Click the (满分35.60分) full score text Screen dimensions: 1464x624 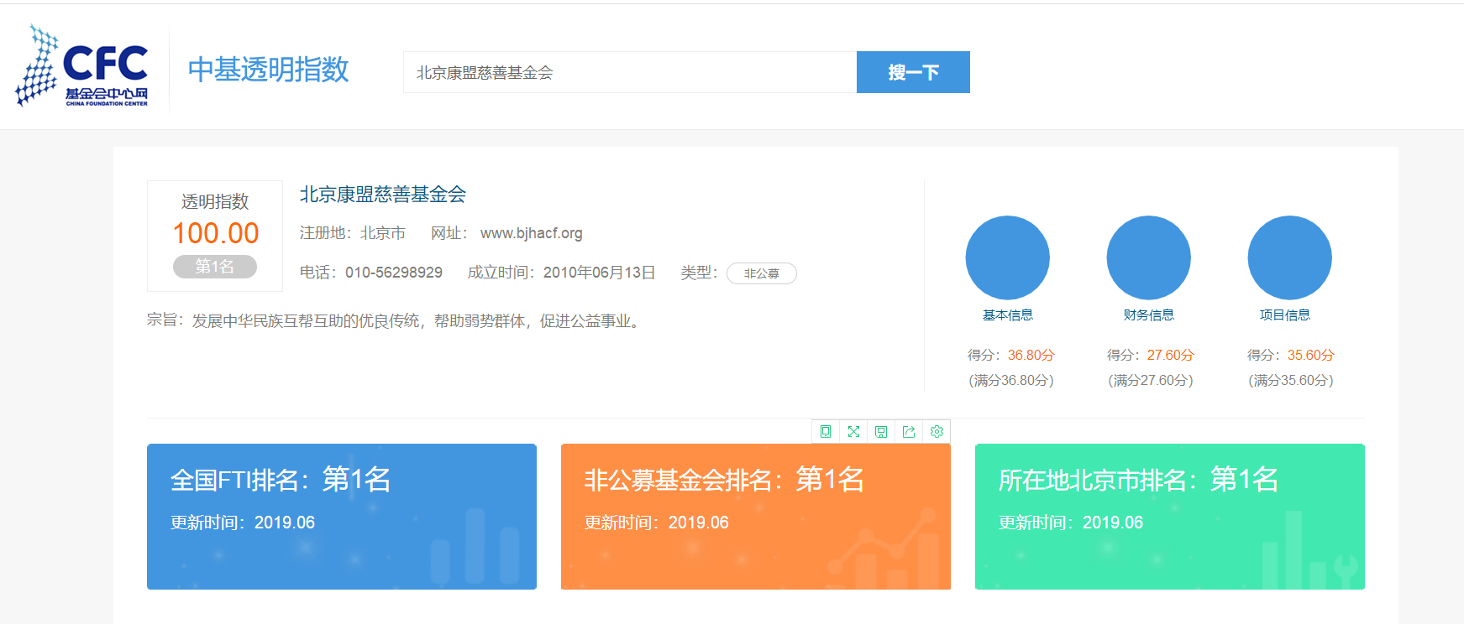tap(1291, 380)
